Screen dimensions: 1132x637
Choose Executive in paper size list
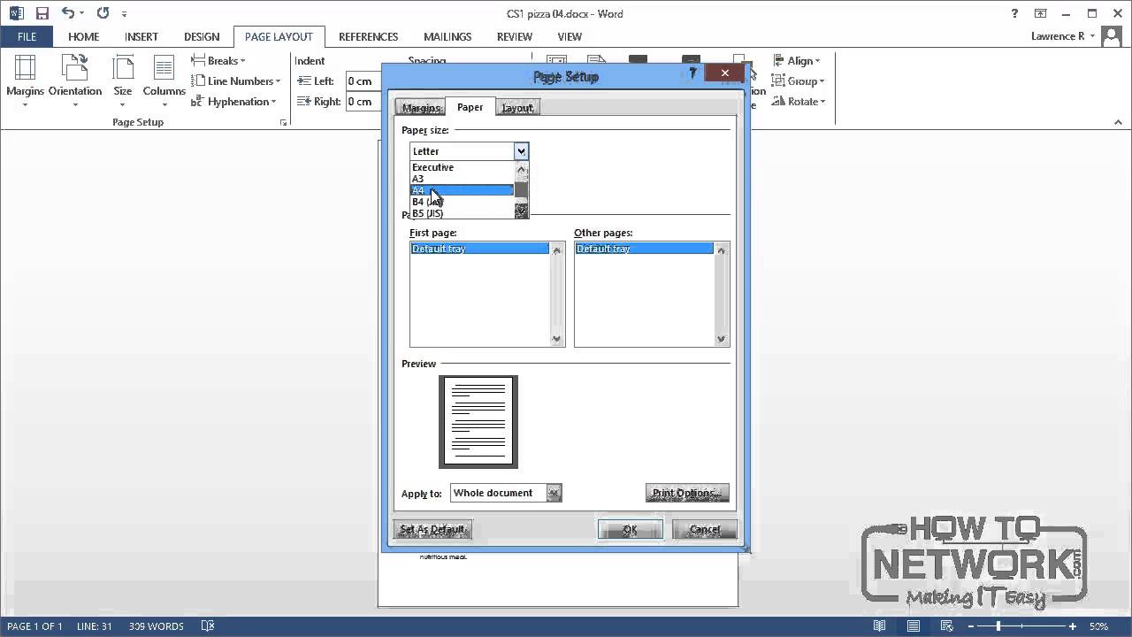click(462, 167)
